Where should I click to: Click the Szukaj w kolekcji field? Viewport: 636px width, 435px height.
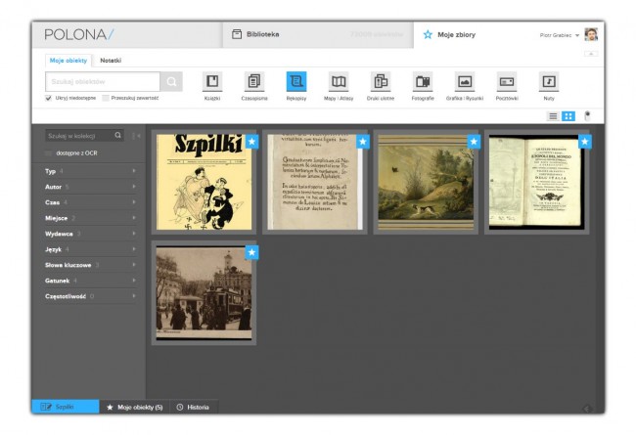coord(79,136)
